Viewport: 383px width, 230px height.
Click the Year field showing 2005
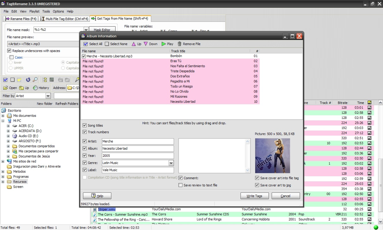[138, 156]
